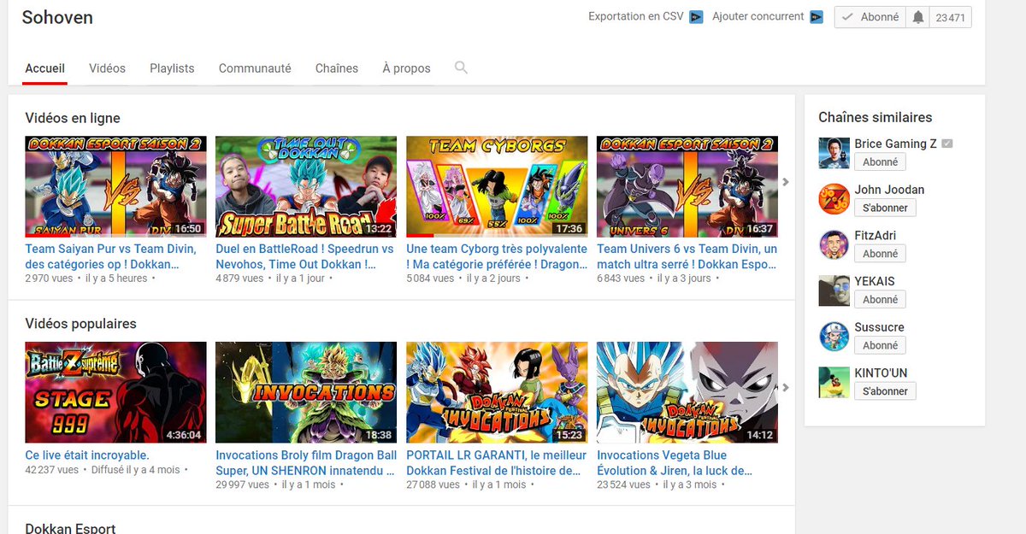Image resolution: width=1026 pixels, height=534 pixels.
Task: Open the À propos tab
Action: 406,68
